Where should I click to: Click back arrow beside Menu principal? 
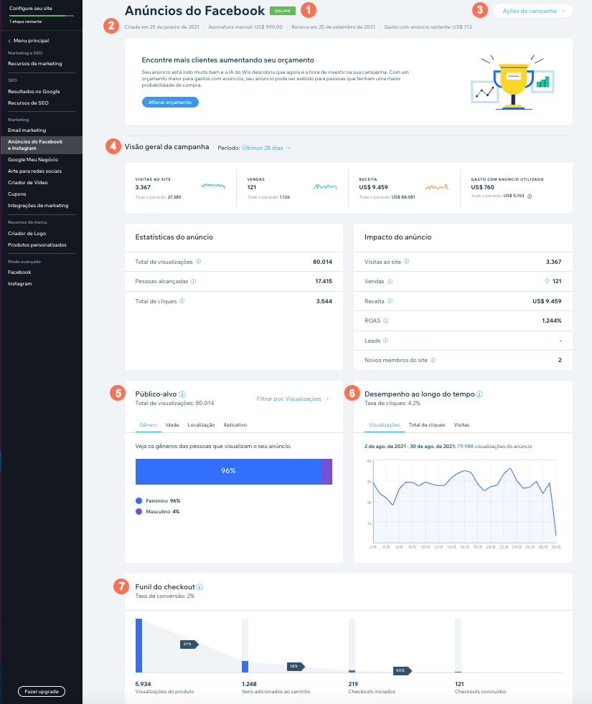click(x=9, y=41)
